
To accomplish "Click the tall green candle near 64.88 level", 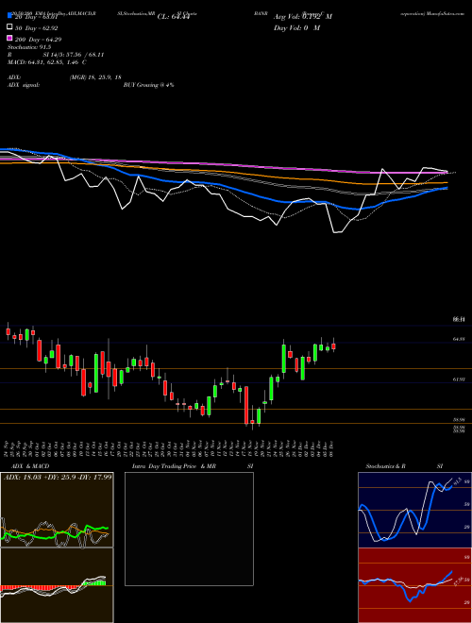I will (x=284, y=359).
